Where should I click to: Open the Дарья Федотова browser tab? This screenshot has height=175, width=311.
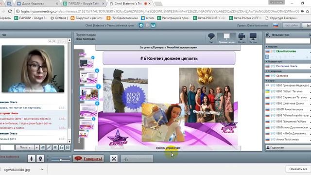coord(37,3)
